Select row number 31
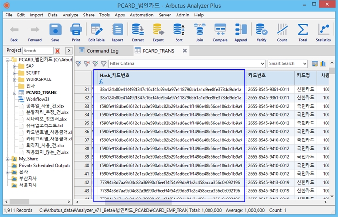338x217 pixels. click(x=83, y=89)
